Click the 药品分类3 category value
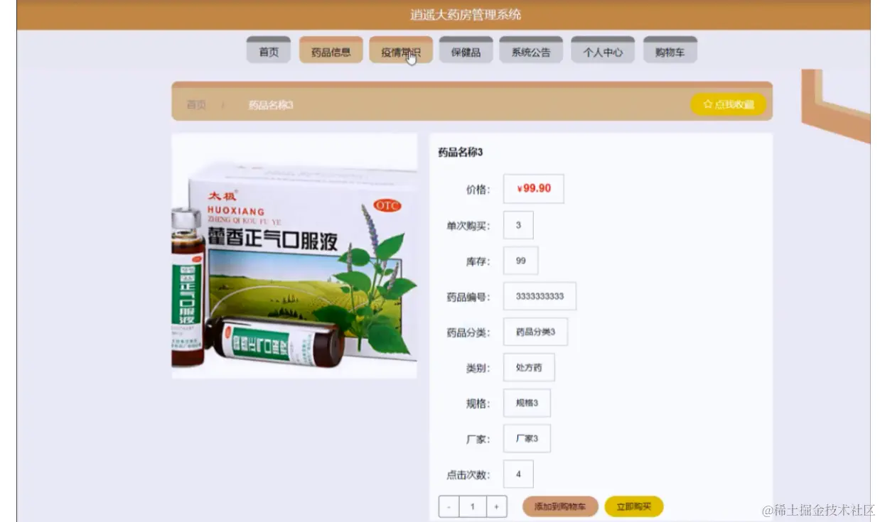The height and width of the screenshot is (522, 880). [x=535, y=332]
